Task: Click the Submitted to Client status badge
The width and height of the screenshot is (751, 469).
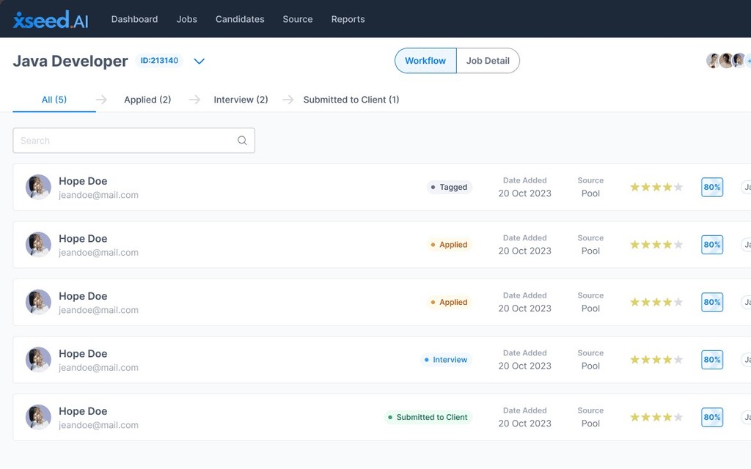Action: pyautogui.click(x=428, y=417)
